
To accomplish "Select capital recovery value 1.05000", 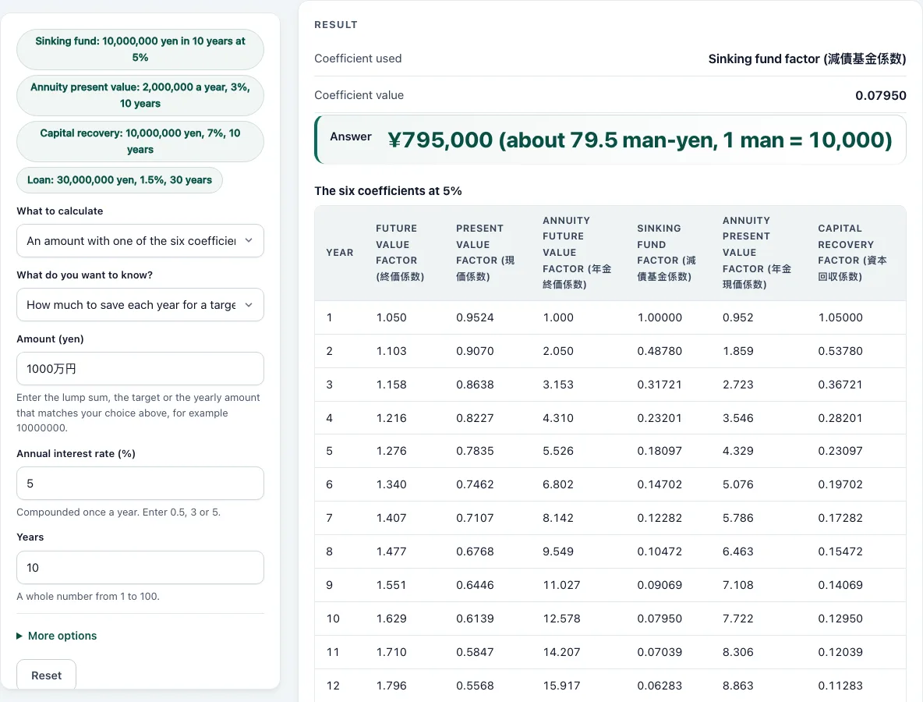I will 840,317.
